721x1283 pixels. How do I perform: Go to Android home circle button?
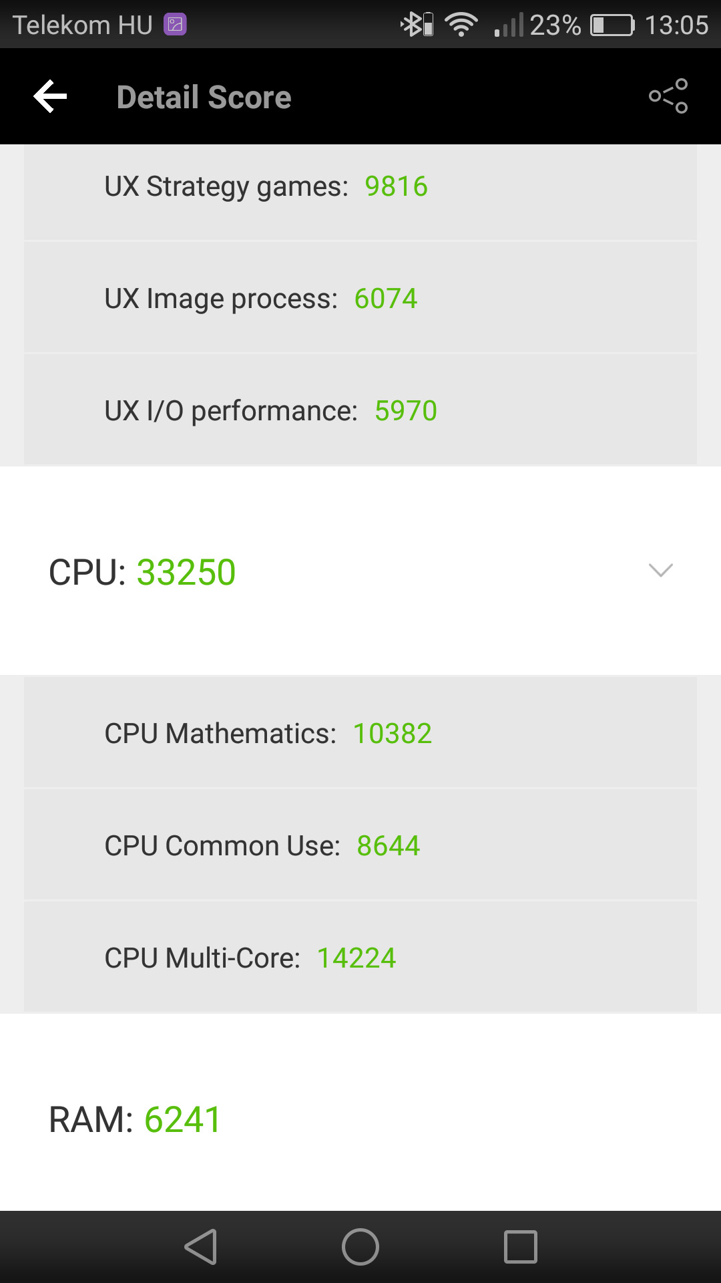coord(360,1247)
